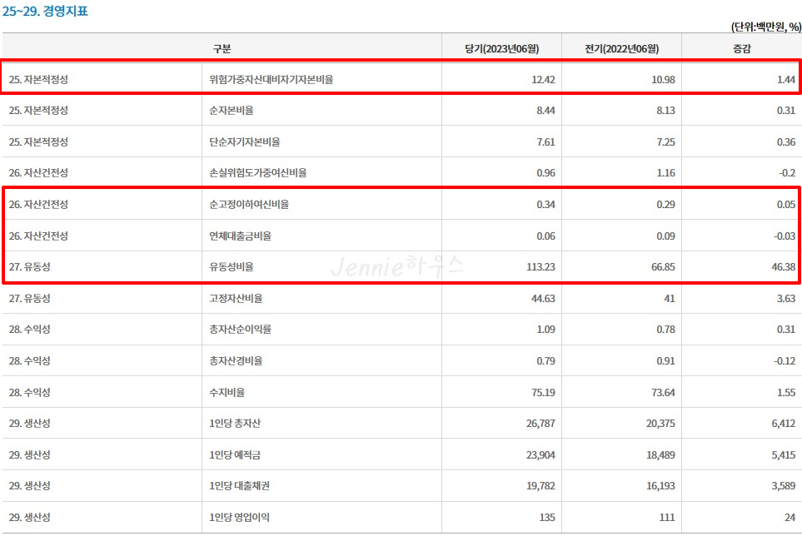Viewport: 802px width, 536px height.
Task: Click the 위험가중자산대비자기자본비율 row label
Action: coord(264,79)
